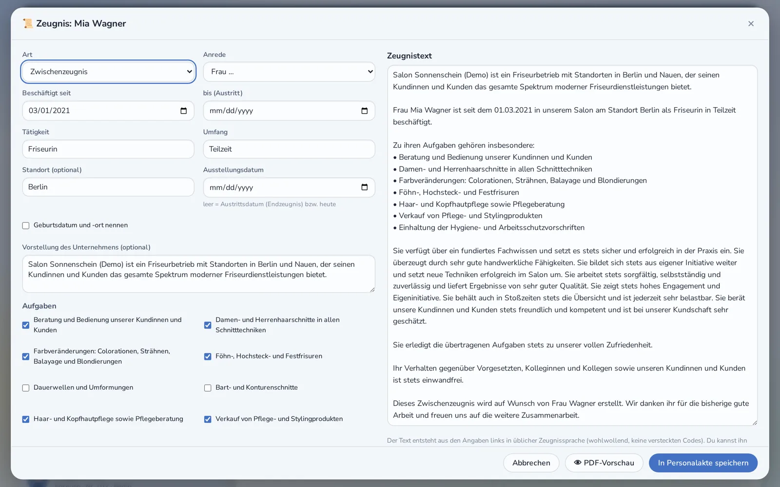Open calendar picker for Beschäftigt seit date
Viewport: 780px width, 487px height.
tap(183, 111)
